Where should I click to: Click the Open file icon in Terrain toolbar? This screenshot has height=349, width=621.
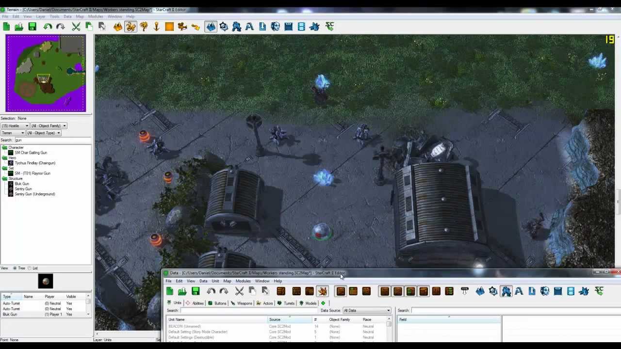[19, 27]
